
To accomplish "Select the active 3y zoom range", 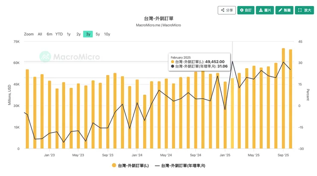I will 88,34.
